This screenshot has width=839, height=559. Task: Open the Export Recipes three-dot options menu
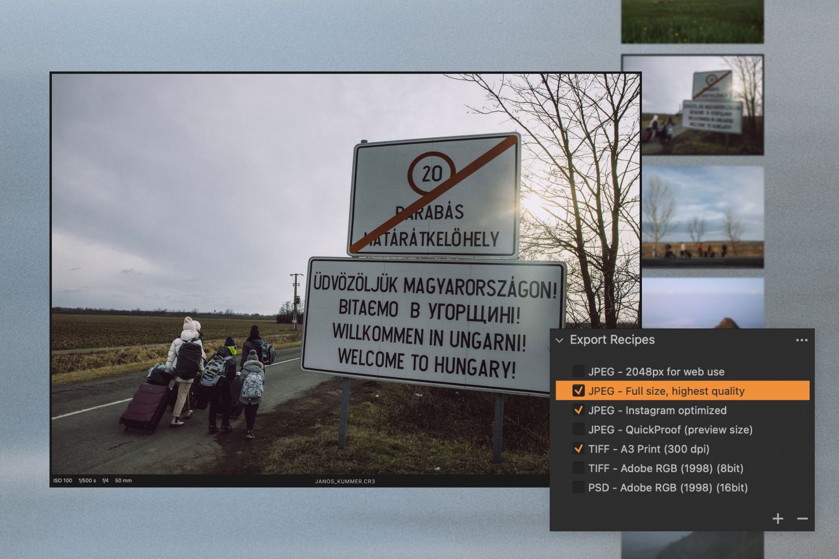[x=802, y=341]
